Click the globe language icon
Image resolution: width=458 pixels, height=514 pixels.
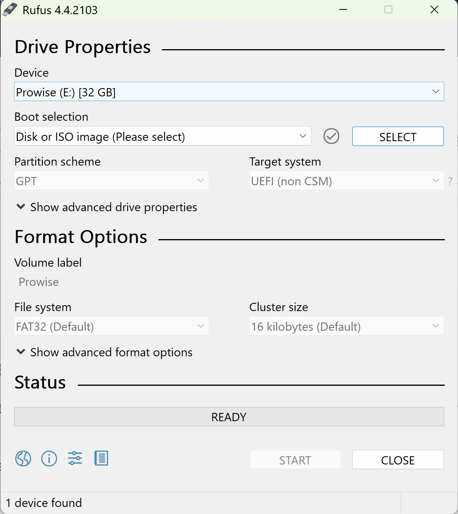23,459
